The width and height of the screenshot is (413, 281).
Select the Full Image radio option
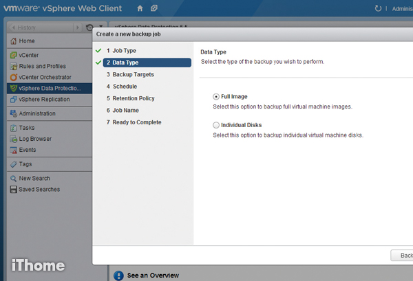(217, 97)
